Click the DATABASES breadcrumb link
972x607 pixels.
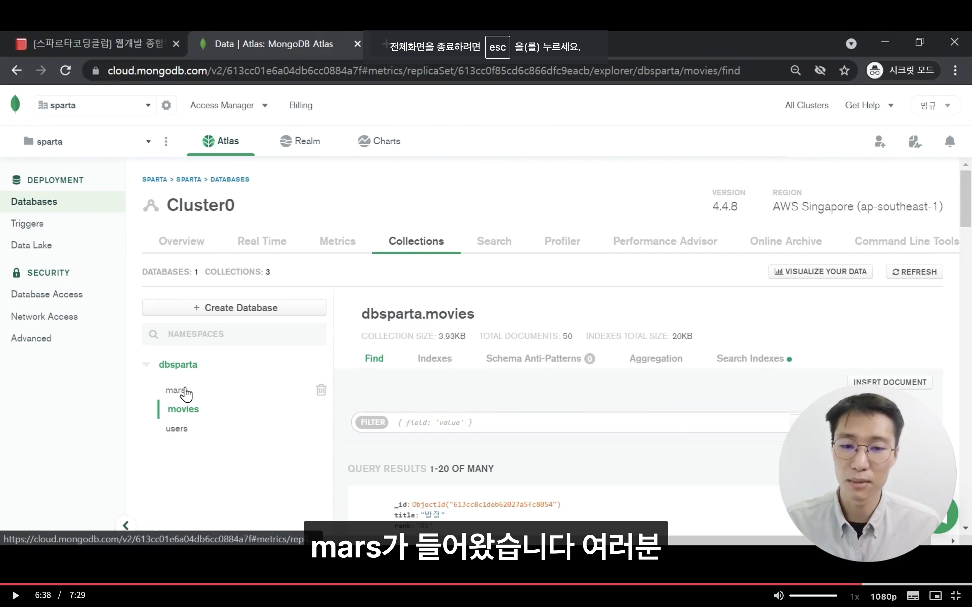tap(230, 179)
